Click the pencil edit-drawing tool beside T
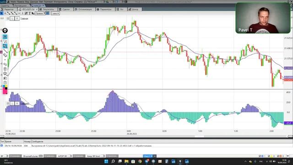The image size is (293, 165). coord(26,13)
